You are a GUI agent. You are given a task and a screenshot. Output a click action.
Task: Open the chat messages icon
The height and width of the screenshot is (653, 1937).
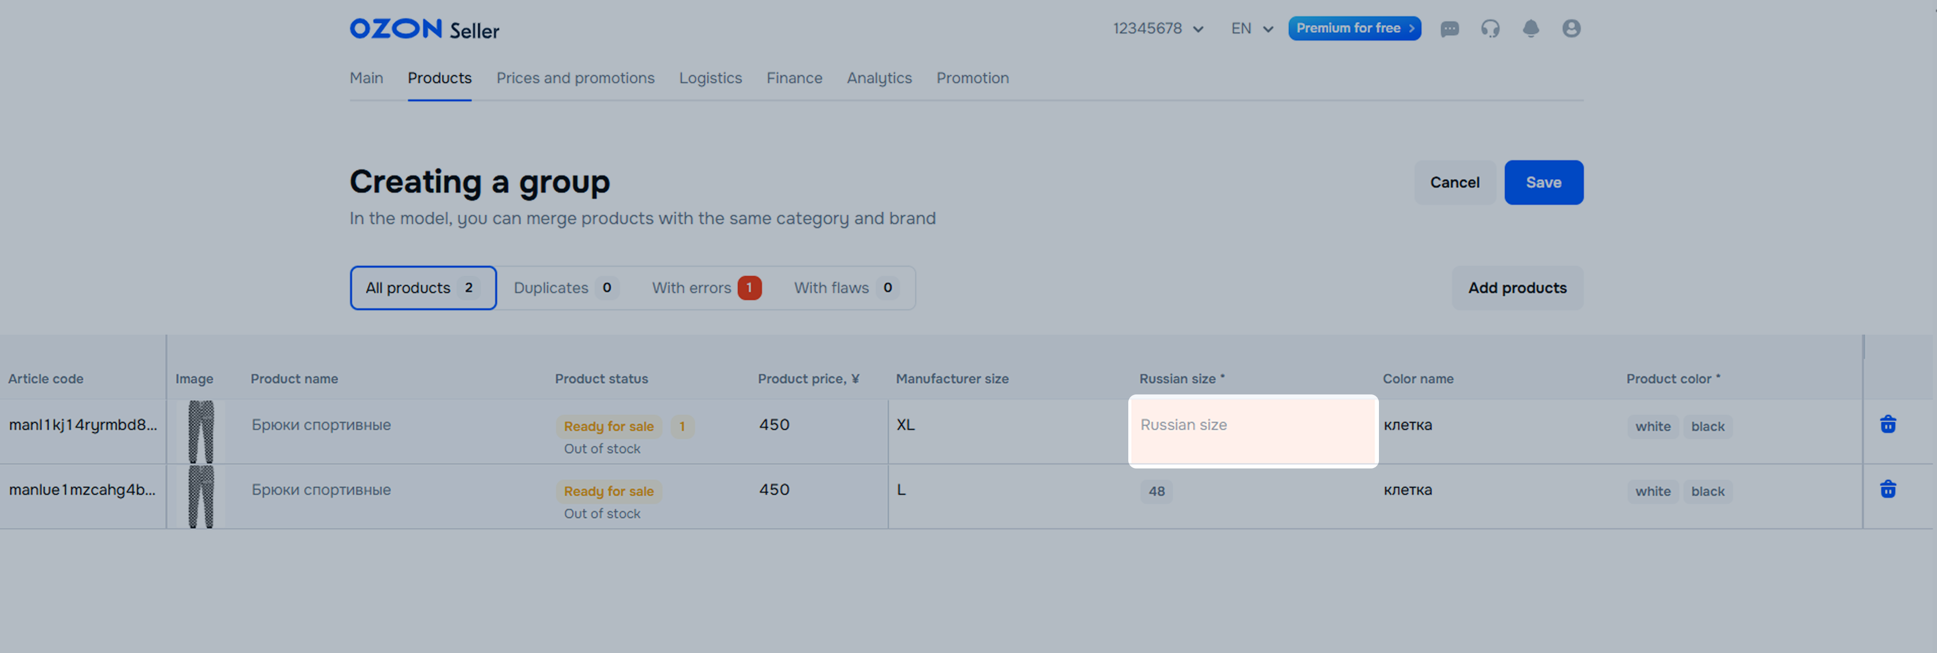point(1449,29)
